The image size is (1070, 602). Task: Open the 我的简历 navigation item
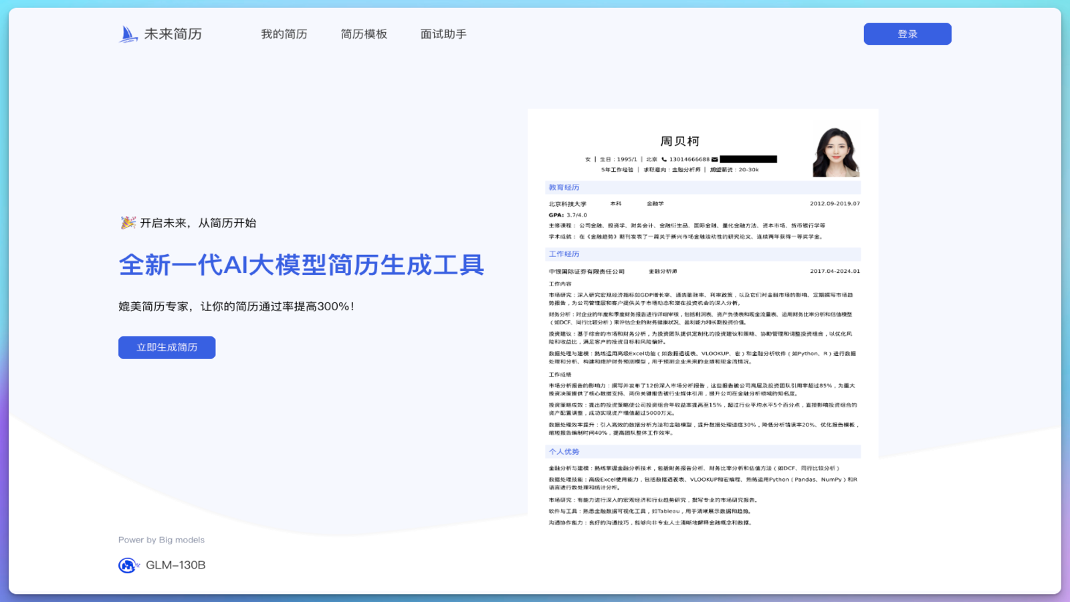coord(284,34)
